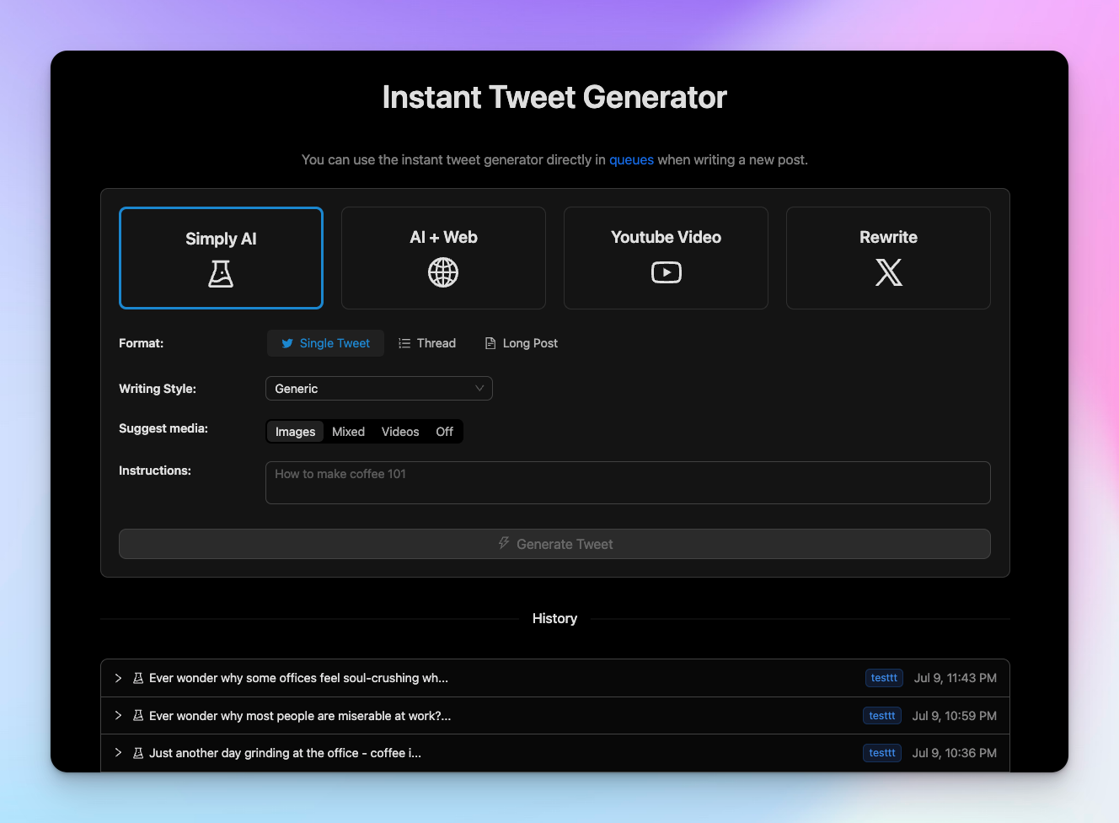The image size is (1119, 823).
Task: Switch to the AI + Web mode card
Action: 443,258
